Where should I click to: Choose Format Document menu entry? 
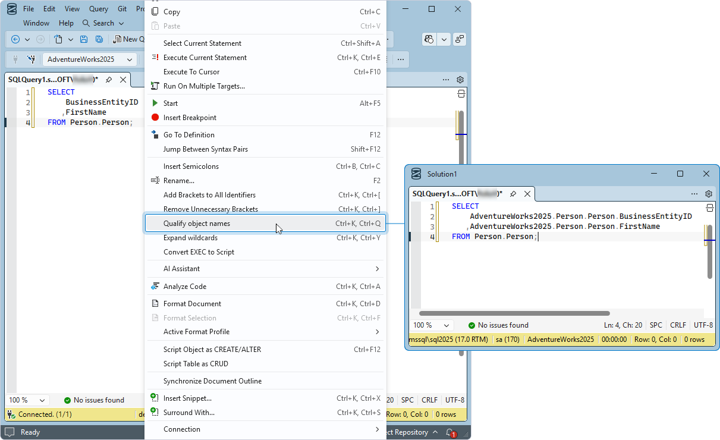(x=266, y=304)
